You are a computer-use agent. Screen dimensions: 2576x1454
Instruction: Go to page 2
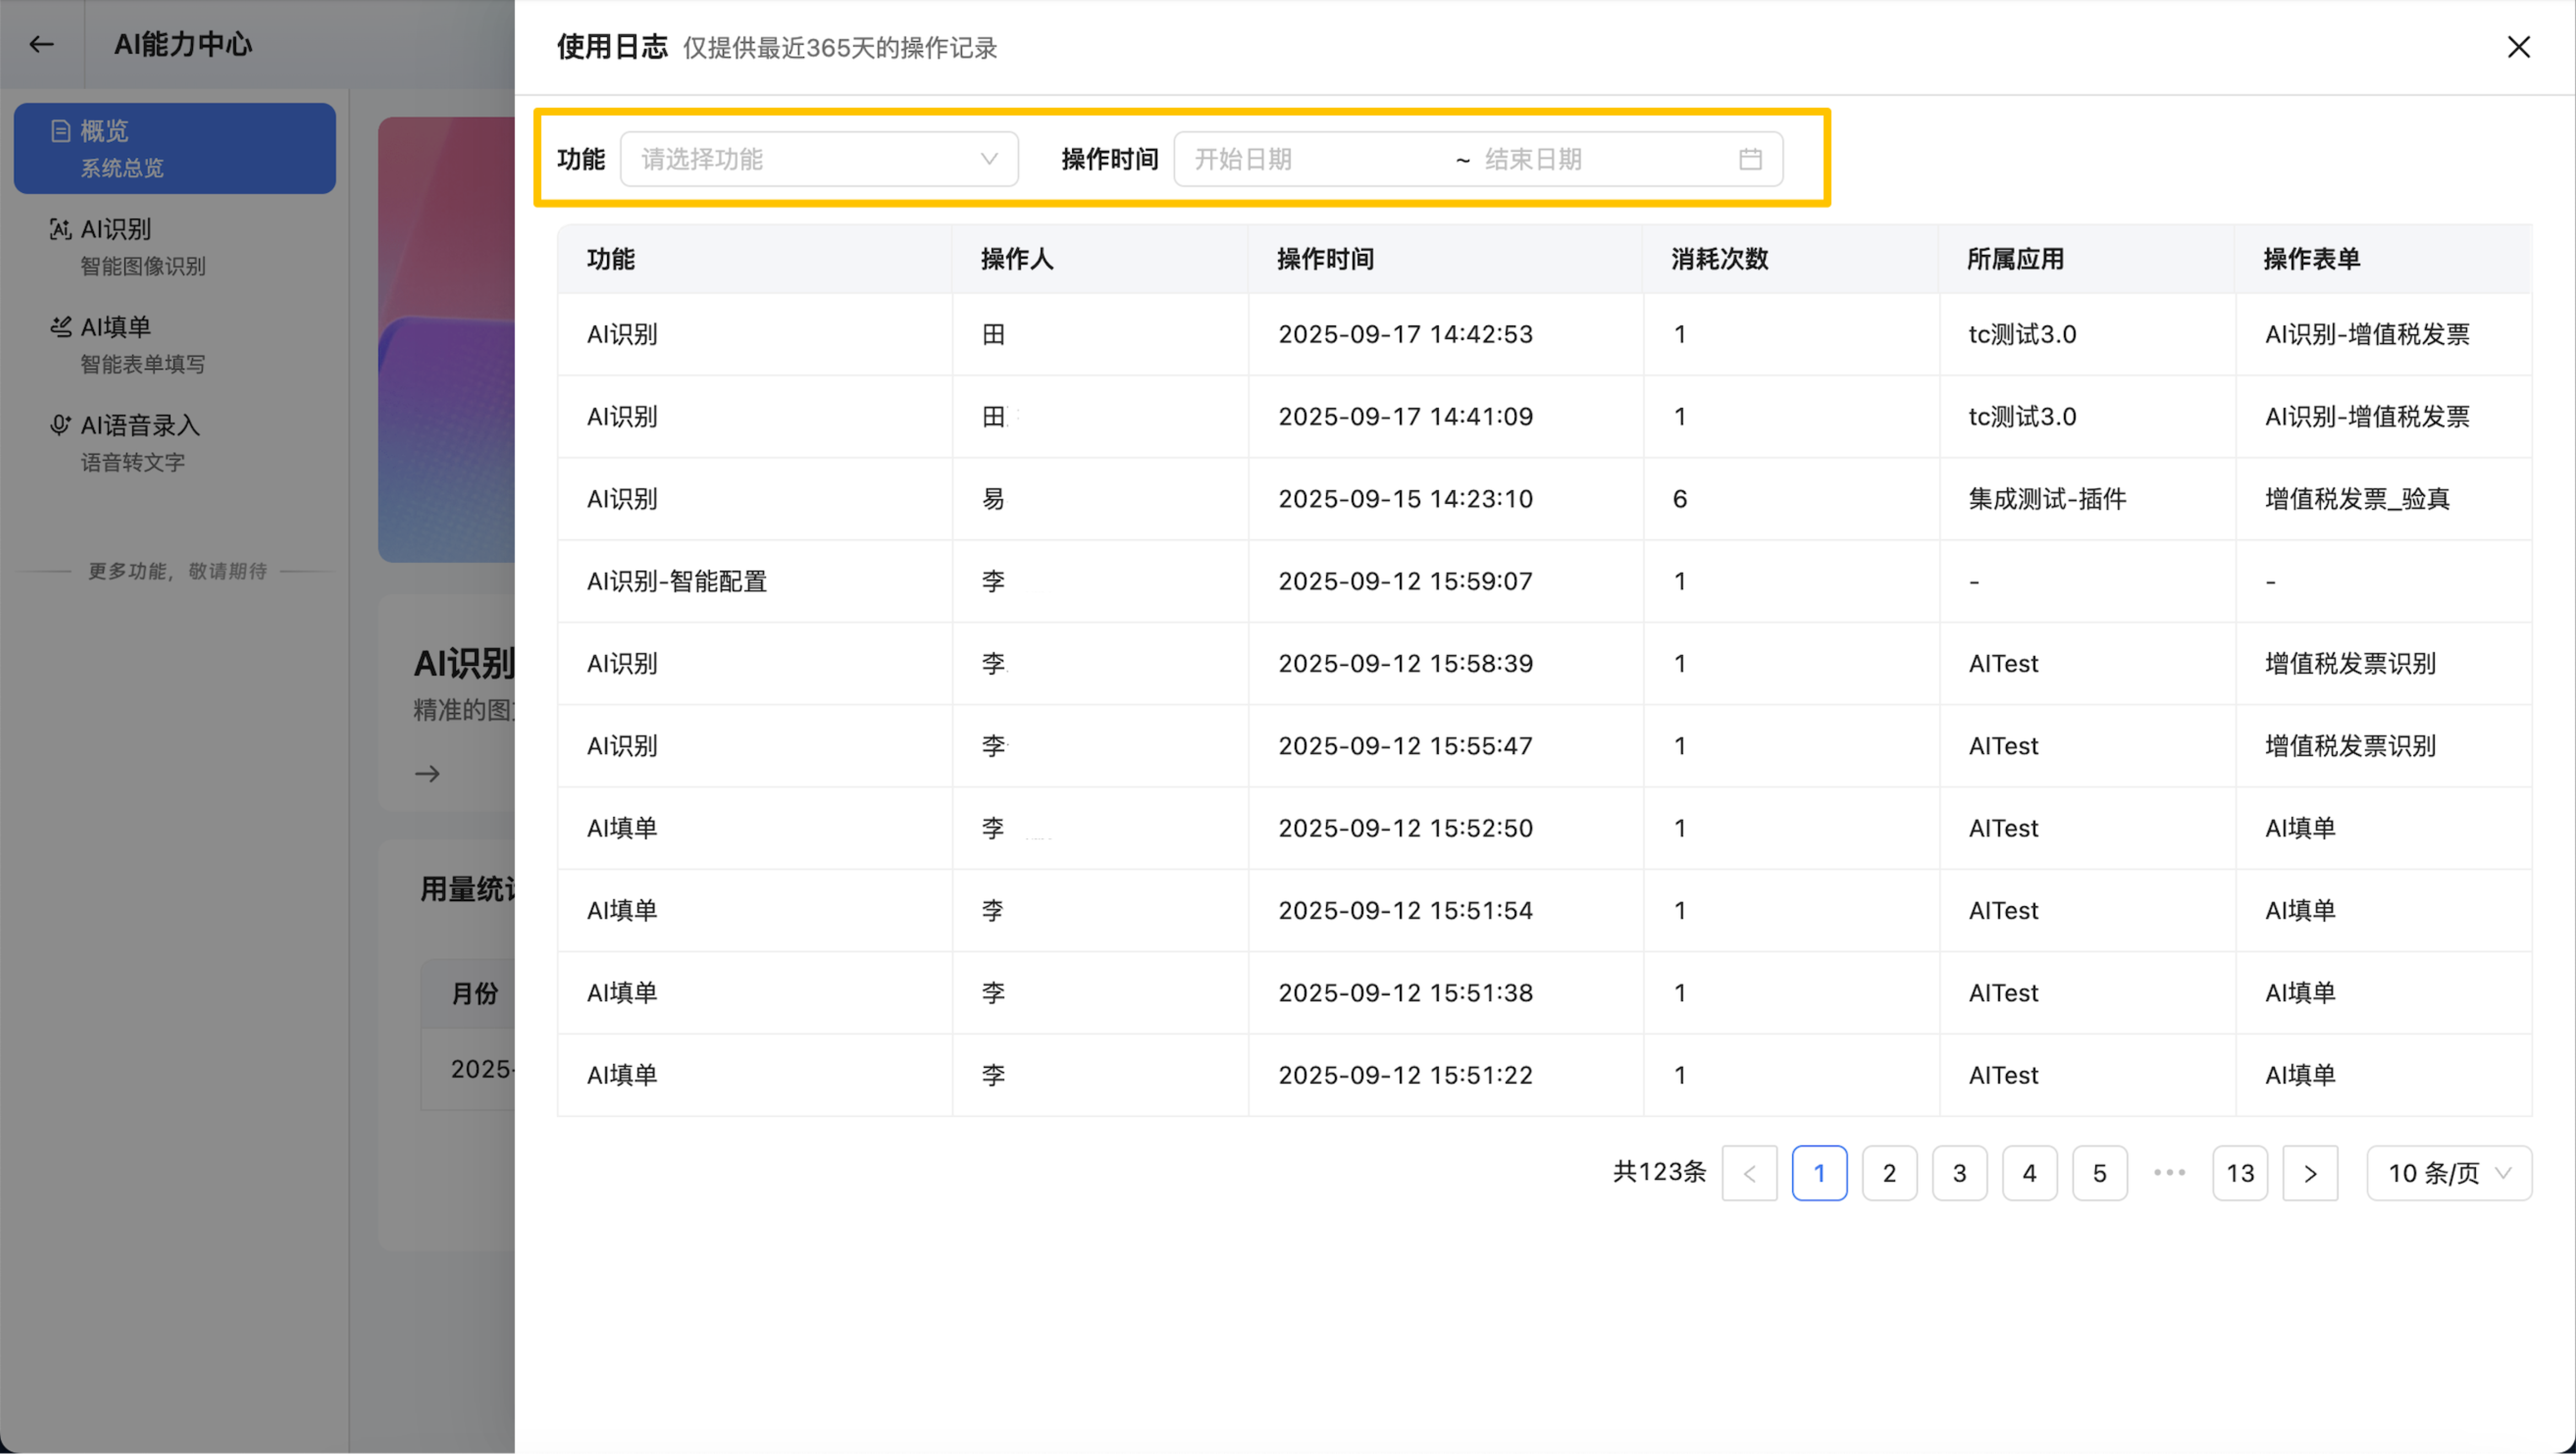[1889, 1173]
